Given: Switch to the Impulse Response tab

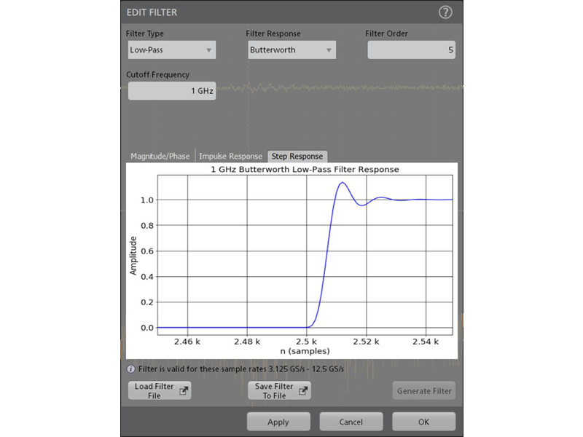Looking at the screenshot, I should click(230, 156).
